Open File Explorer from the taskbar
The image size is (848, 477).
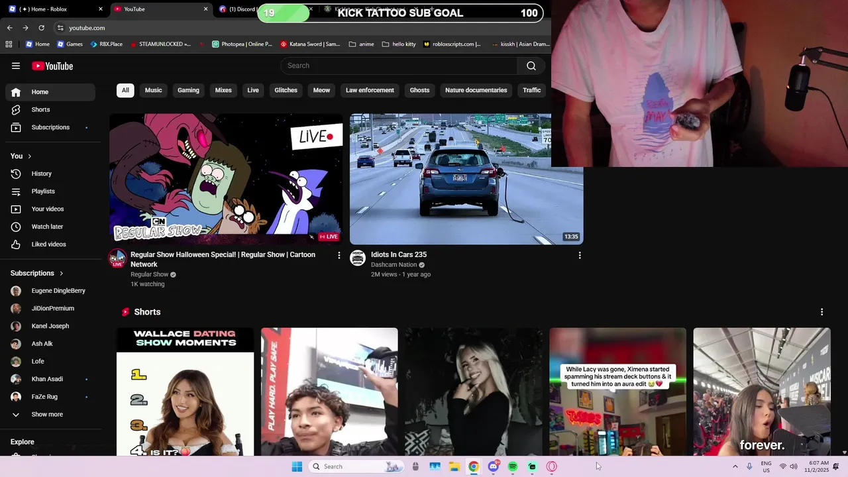tap(454, 466)
